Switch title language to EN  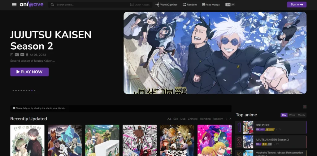point(228,5)
